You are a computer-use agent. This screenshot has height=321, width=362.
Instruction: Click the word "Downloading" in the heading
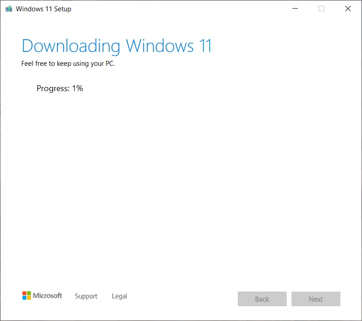click(71, 46)
